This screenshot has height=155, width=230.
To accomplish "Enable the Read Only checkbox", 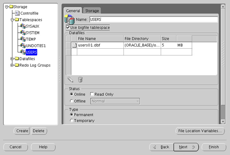I will tap(92, 94).
